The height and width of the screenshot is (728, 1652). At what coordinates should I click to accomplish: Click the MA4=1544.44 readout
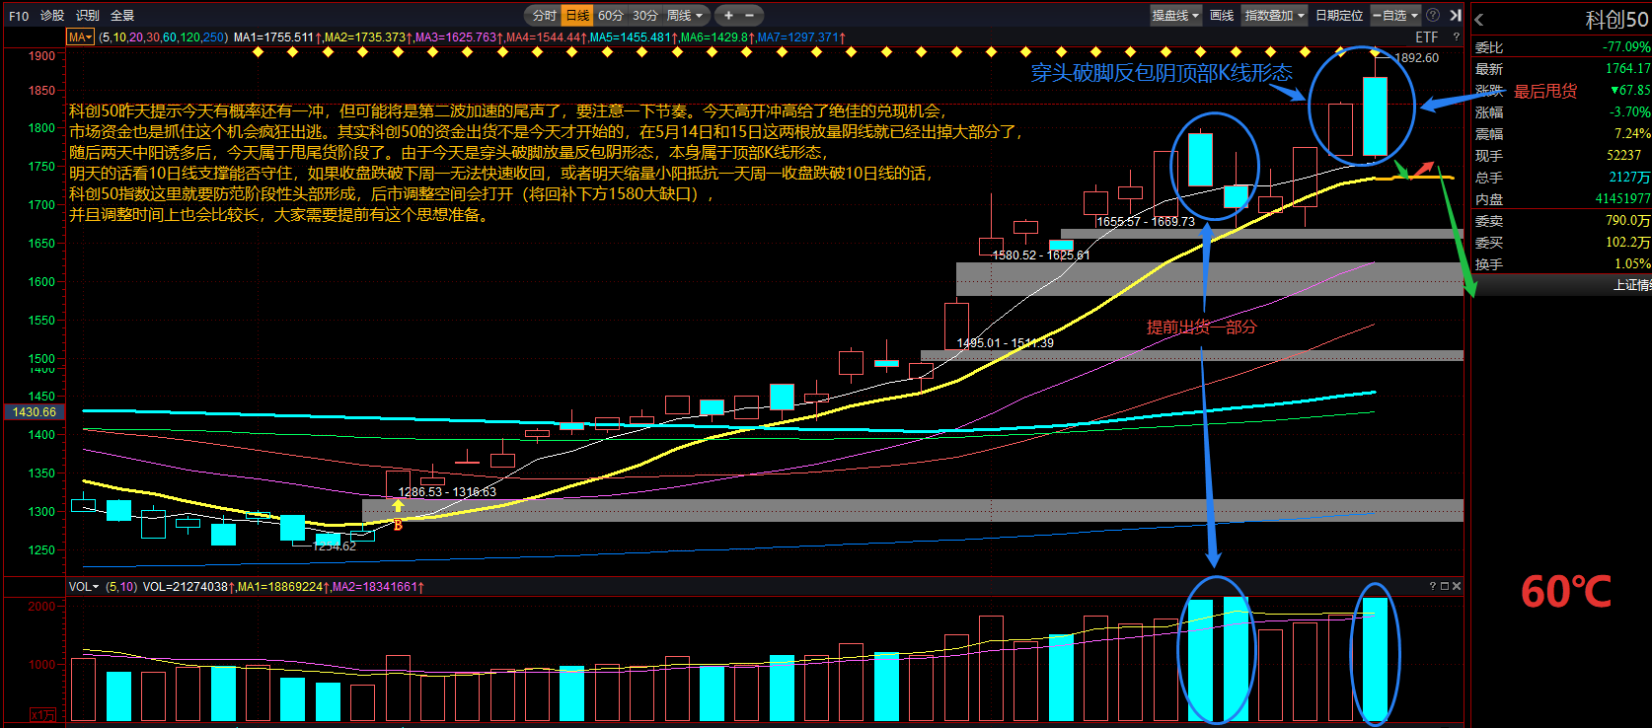click(x=546, y=37)
